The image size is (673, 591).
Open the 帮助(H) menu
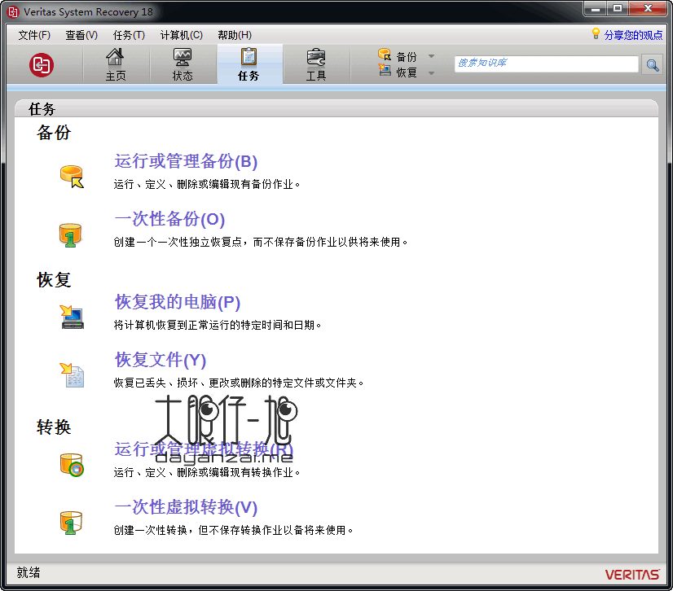(235, 35)
